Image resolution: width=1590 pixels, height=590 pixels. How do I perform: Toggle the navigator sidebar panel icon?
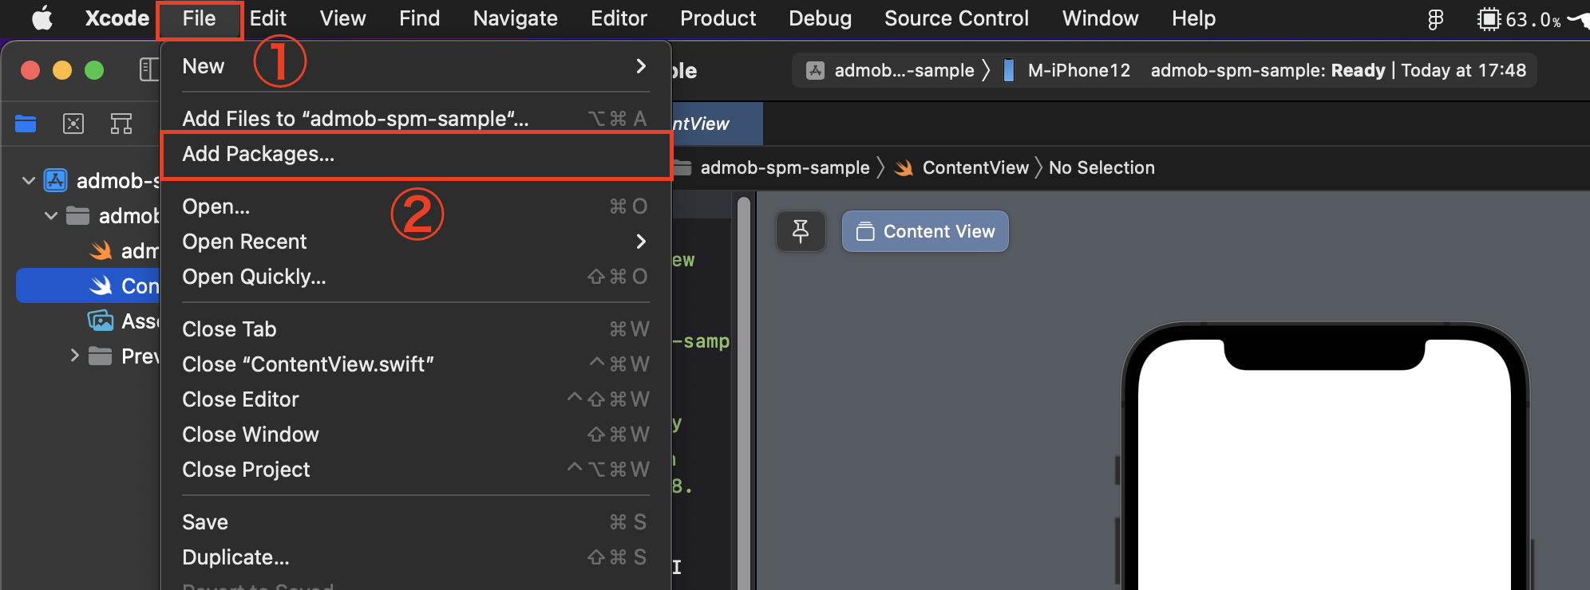coord(149,70)
